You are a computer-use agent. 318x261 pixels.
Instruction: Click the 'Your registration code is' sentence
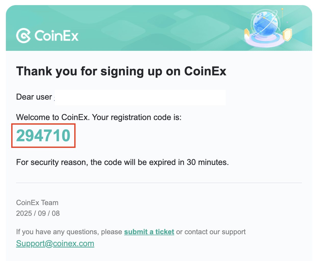[99, 117]
